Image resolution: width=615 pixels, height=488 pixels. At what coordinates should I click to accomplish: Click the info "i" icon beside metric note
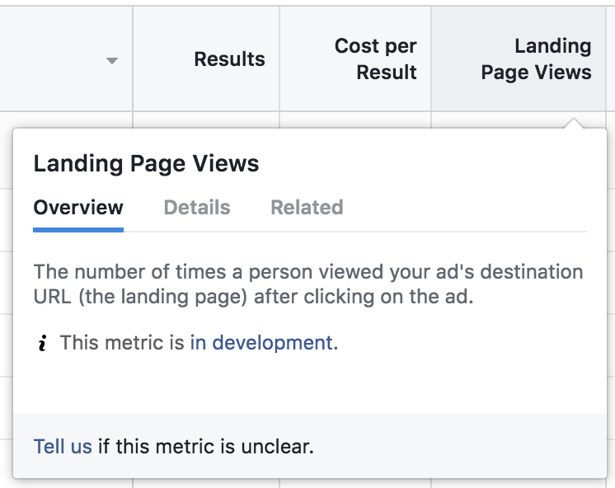click(x=42, y=343)
